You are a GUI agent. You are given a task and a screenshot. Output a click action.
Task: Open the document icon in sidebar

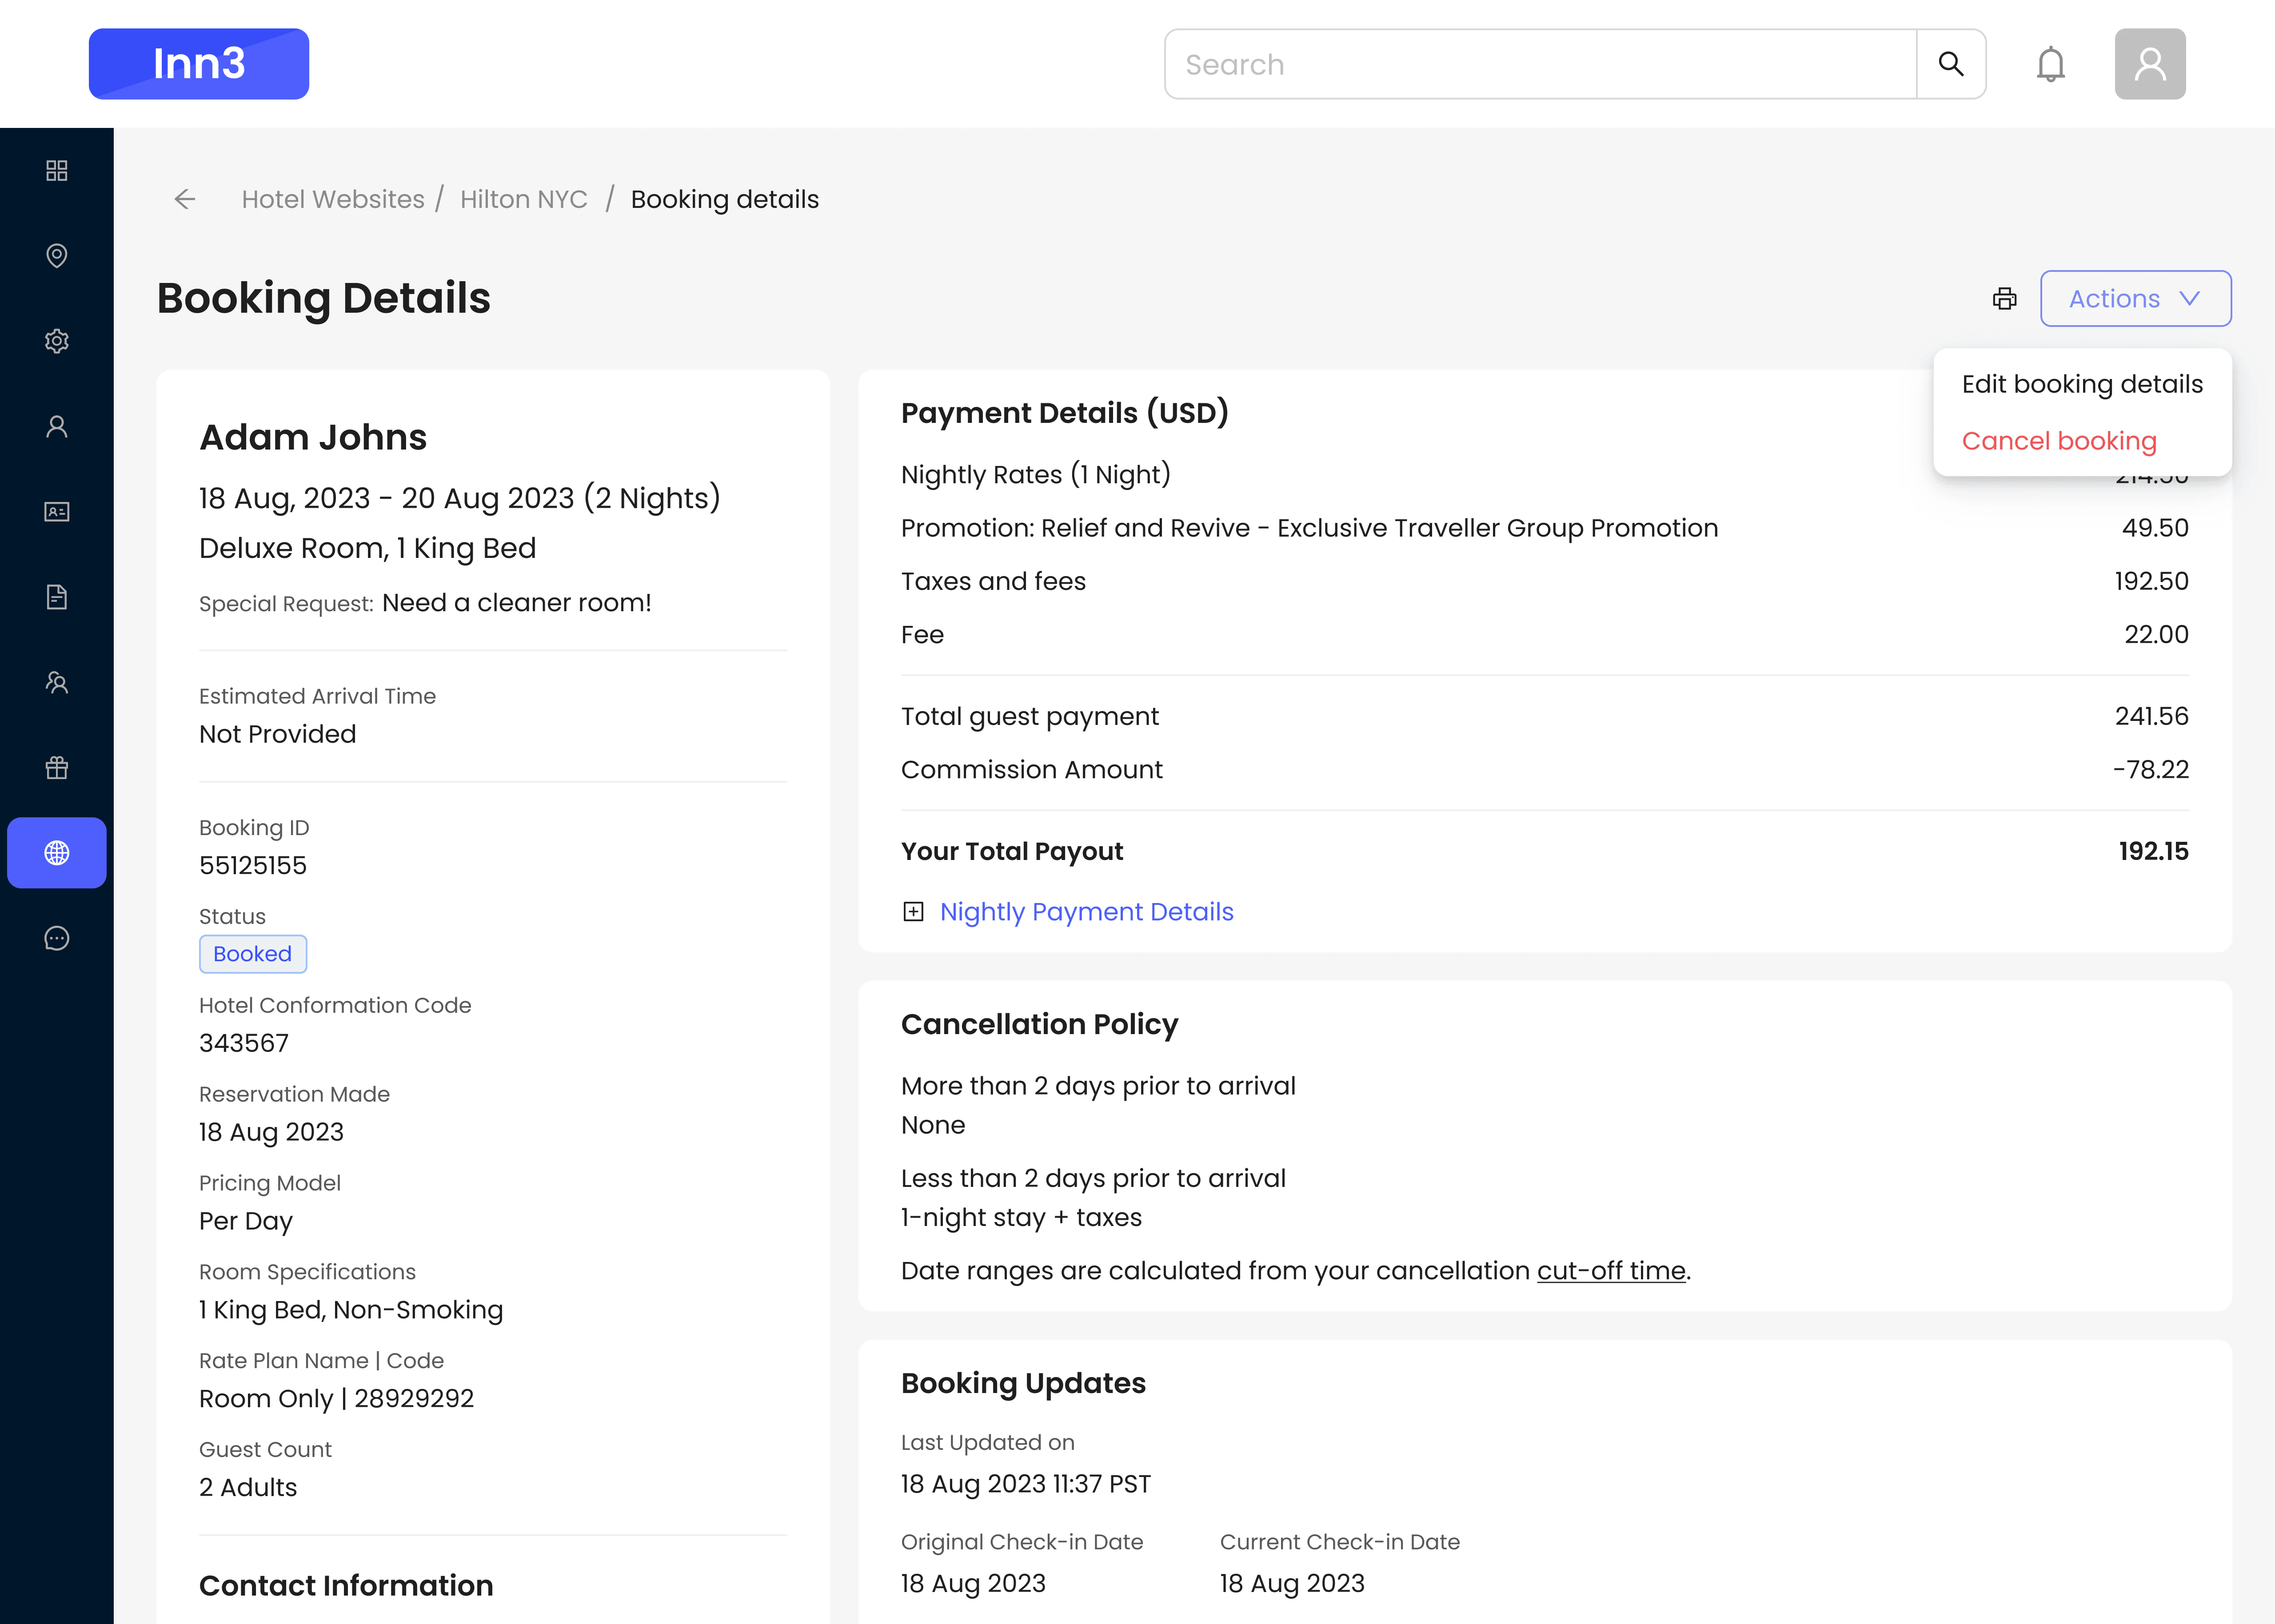click(57, 597)
